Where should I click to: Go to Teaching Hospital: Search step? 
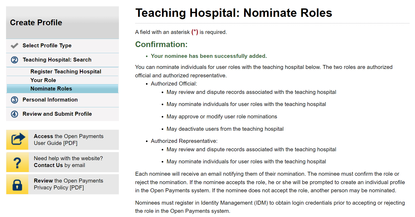pos(57,60)
